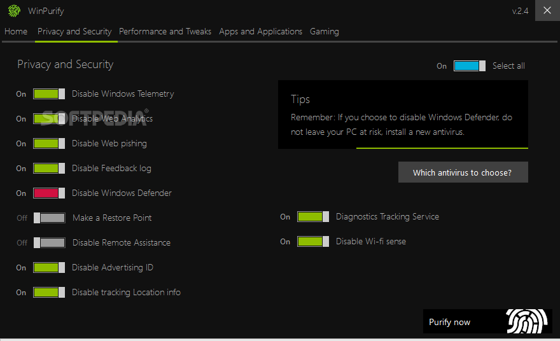Click the Make a Restore Point label
Screen dimensions: 560x341
[112, 218]
